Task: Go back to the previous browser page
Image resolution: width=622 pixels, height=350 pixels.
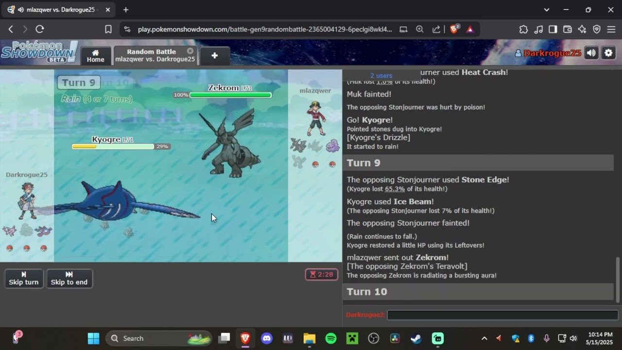Action: [x=11, y=29]
